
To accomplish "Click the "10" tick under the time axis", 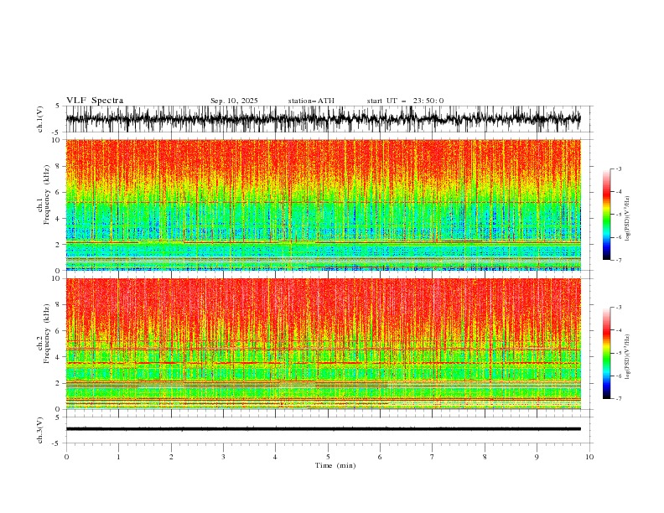I will (x=589, y=457).
